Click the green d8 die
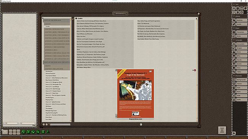This screenshot has width=248, height=139. coord(38,132)
